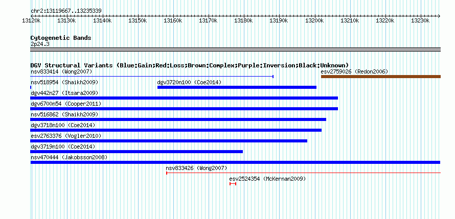Click the blue nsv470444 gain bar
This screenshot has height=219, width=455.
[x=235, y=162]
